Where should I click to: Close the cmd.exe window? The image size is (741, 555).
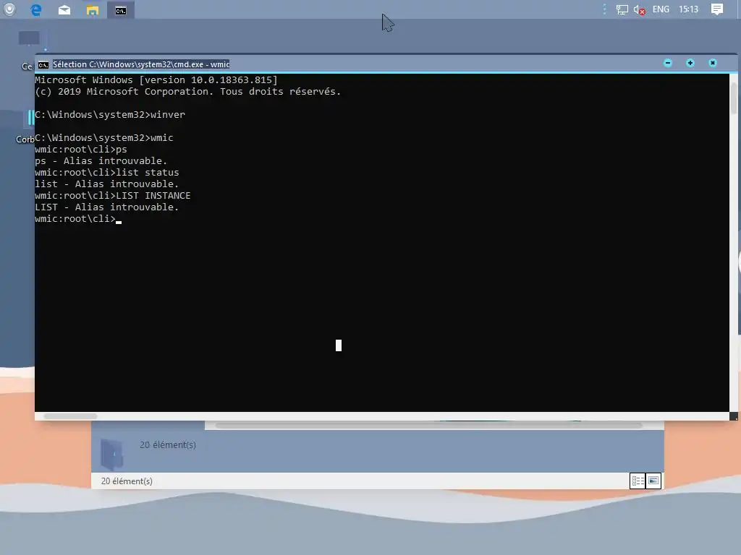click(713, 63)
